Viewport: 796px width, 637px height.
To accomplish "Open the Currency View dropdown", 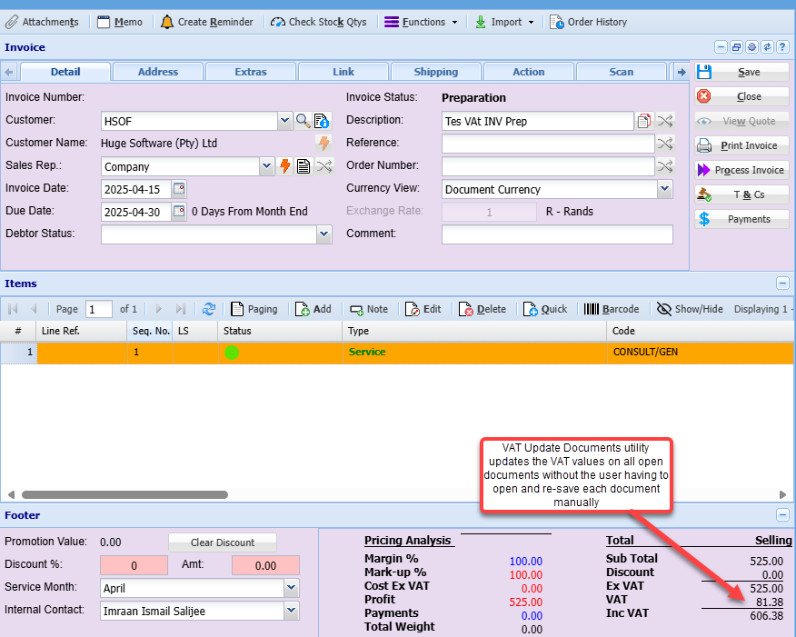I will [x=664, y=189].
